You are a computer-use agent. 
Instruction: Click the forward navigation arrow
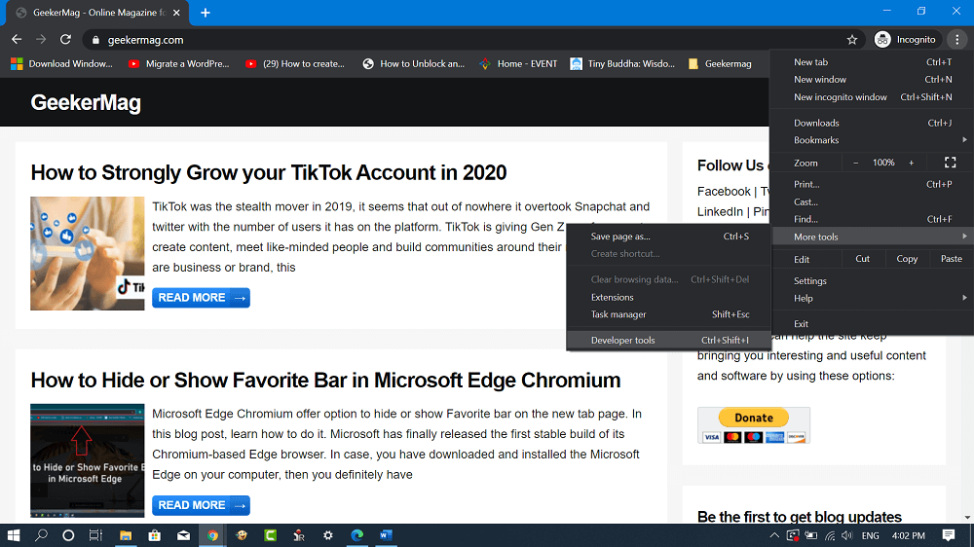pos(41,39)
